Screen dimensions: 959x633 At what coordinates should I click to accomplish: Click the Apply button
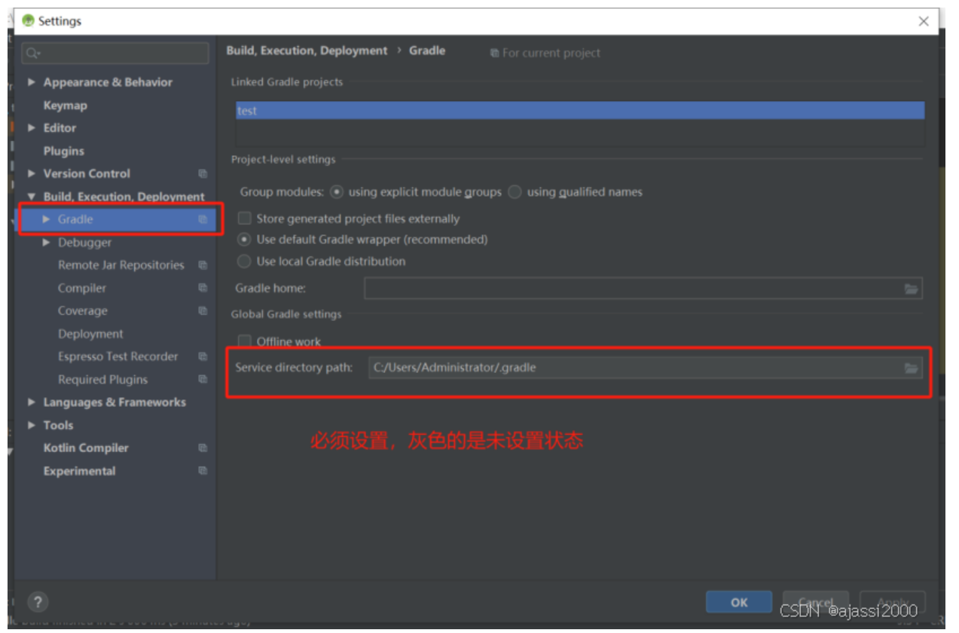tap(893, 602)
